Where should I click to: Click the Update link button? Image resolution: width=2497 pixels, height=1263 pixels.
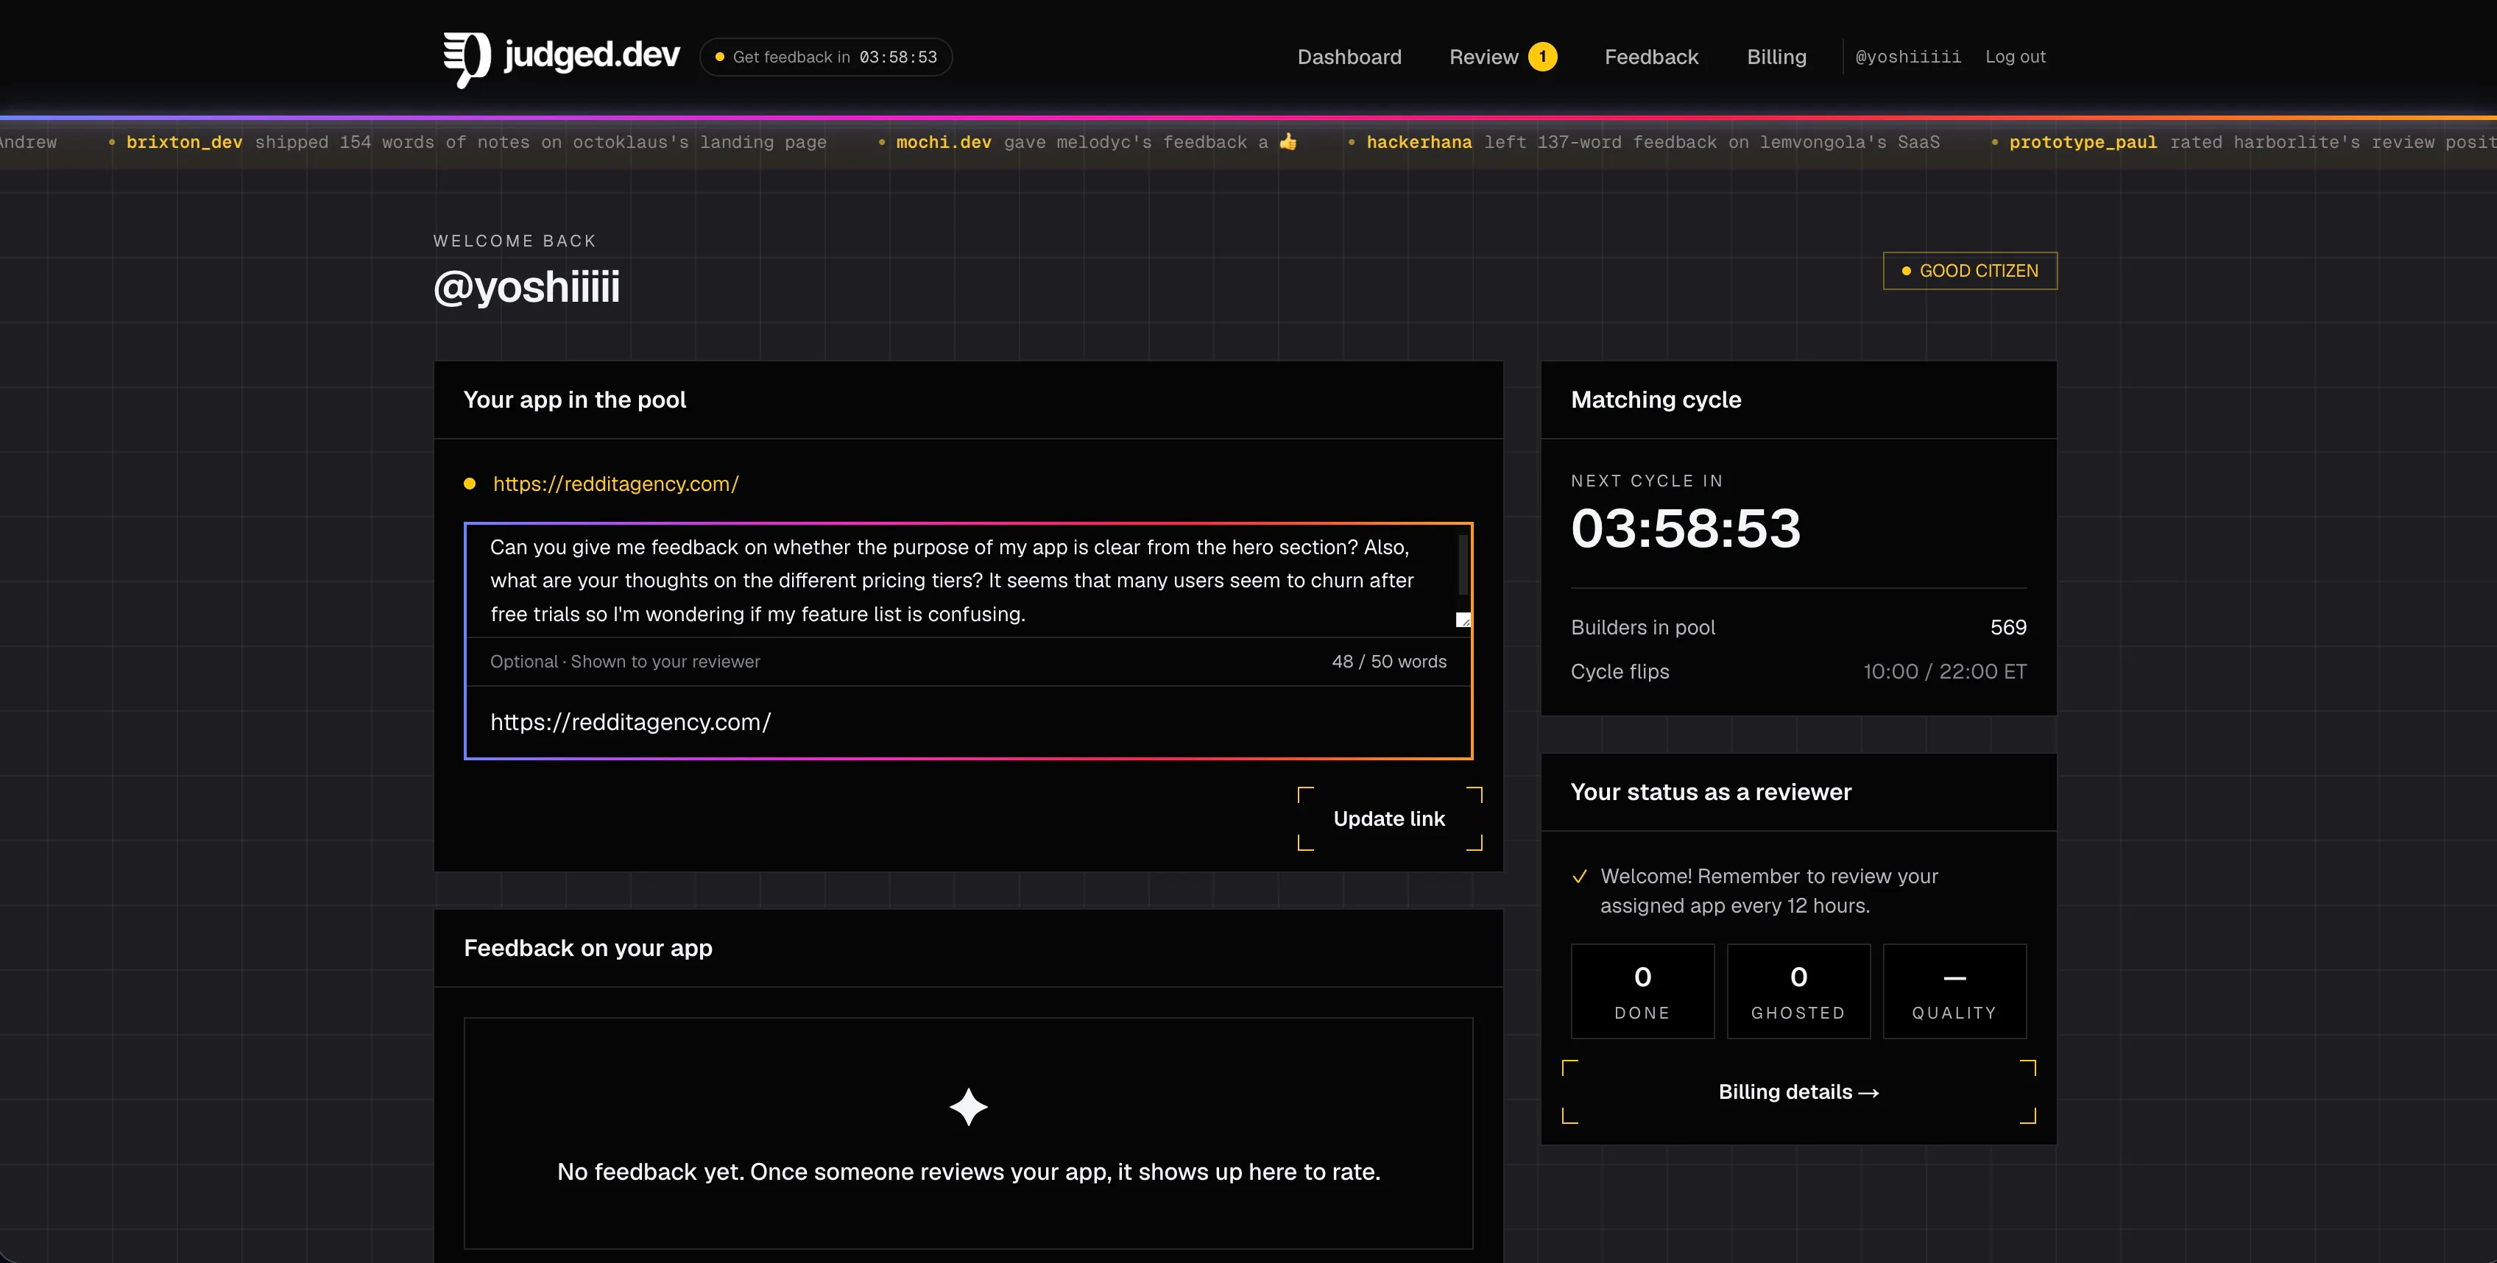pos(1389,819)
